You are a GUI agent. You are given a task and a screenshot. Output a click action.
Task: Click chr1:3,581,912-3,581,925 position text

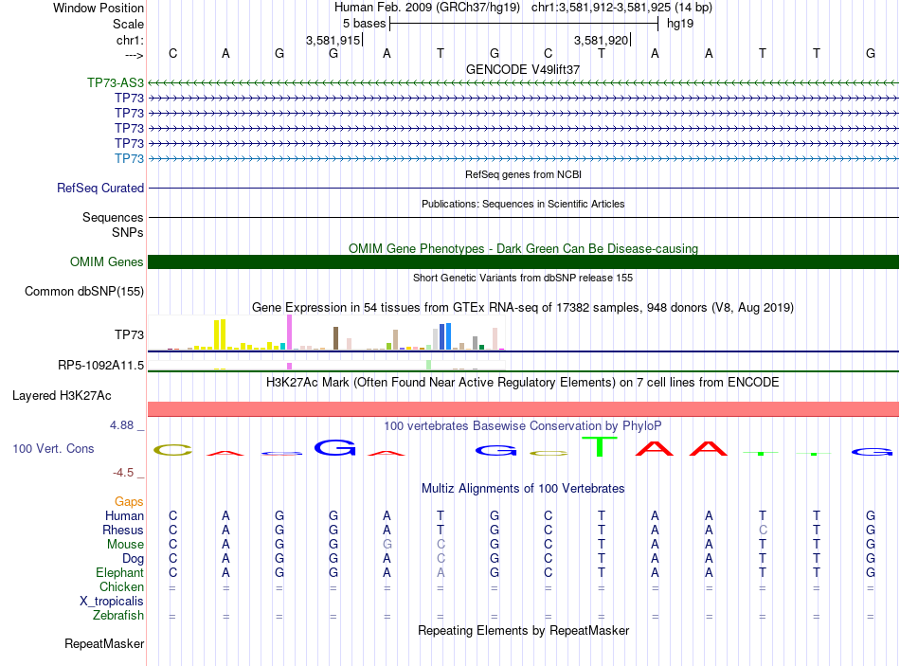coord(621,8)
